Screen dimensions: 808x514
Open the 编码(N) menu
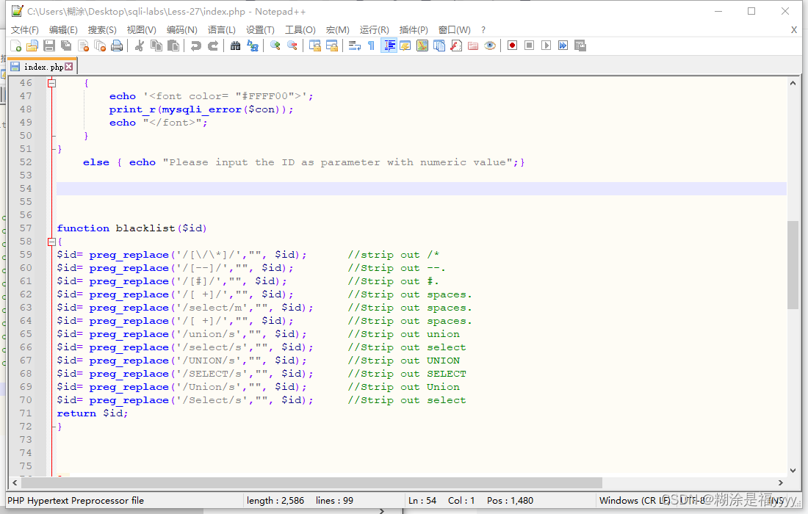[x=182, y=30]
